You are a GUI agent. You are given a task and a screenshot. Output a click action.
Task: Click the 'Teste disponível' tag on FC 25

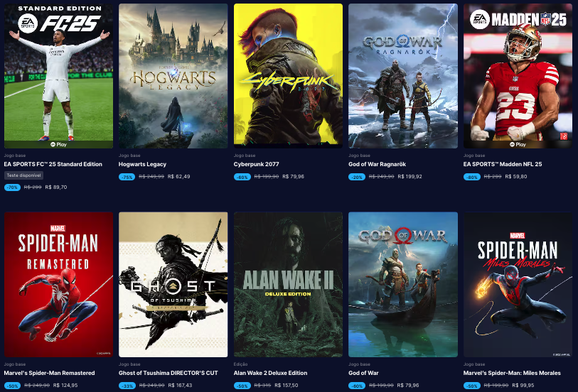click(x=23, y=175)
